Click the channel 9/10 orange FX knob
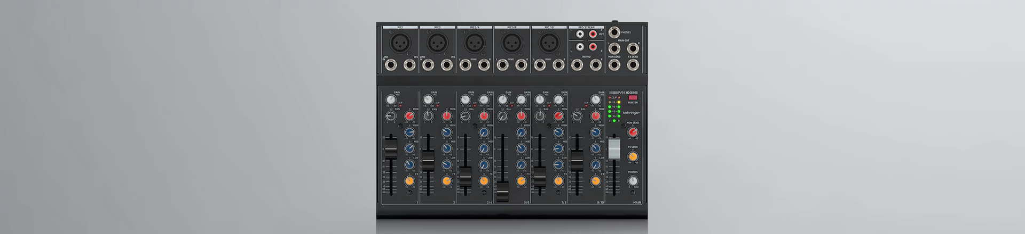Image resolution: width=1025 pixels, height=234 pixels. [x=596, y=181]
